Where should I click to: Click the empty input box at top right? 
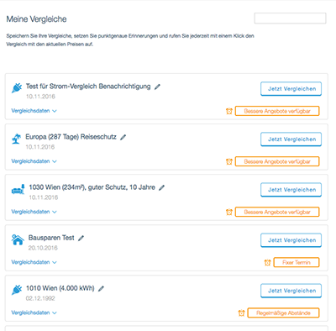tap(290, 18)
